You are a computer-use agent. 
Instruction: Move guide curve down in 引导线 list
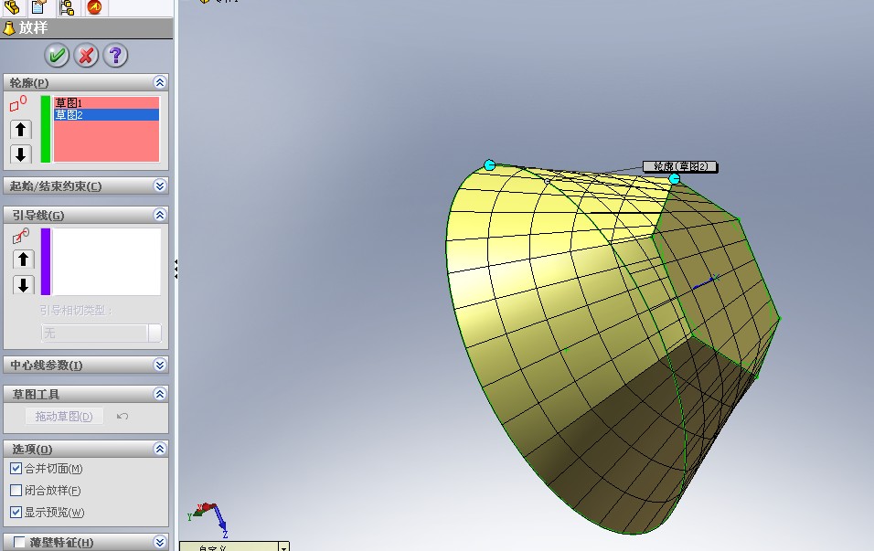pyautogui.click(x=23, y=285)
